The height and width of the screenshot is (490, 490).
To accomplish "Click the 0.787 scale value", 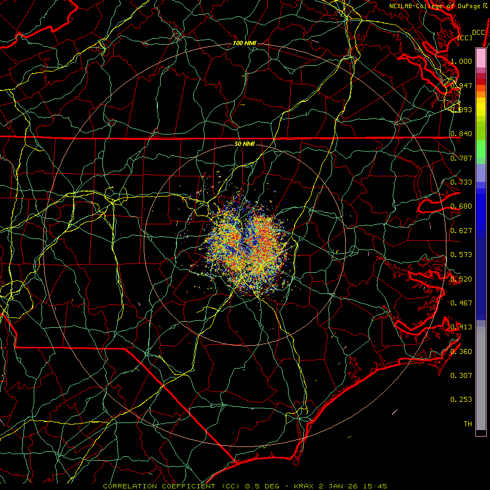I will [461, 158].
